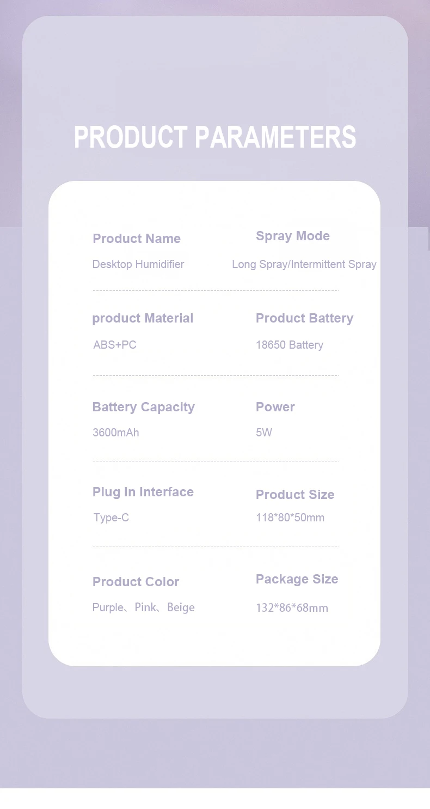Click the Type-C value
430x809 pixels.
click(x=111, y=518)
